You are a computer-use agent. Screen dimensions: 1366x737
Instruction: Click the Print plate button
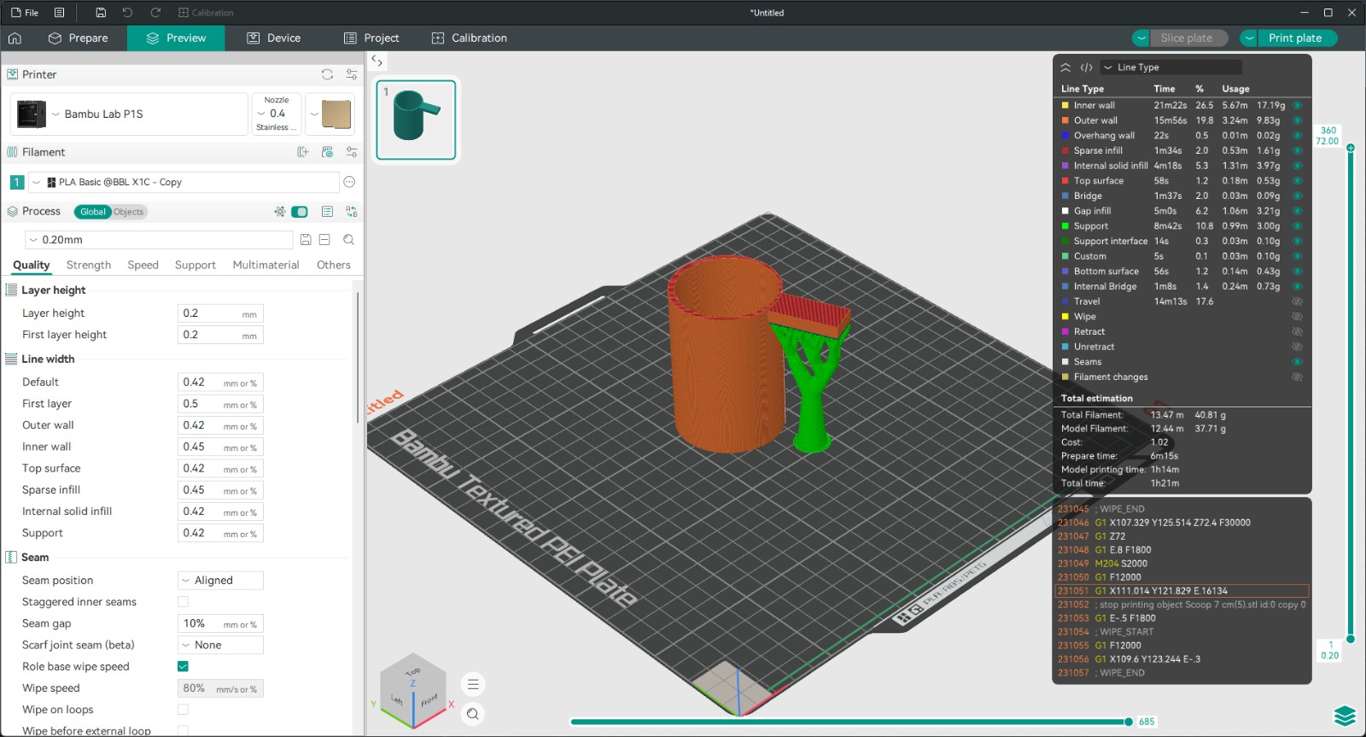[x=1295, y=38]
